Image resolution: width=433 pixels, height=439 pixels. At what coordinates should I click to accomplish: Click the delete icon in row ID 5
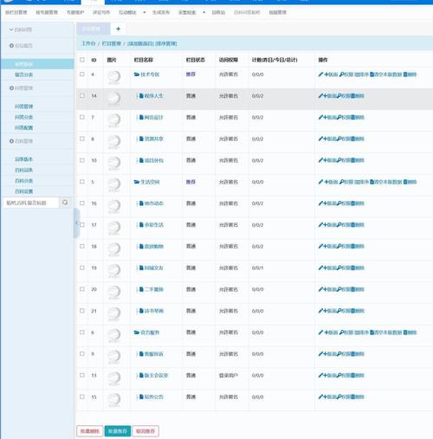tap(405, 182)
